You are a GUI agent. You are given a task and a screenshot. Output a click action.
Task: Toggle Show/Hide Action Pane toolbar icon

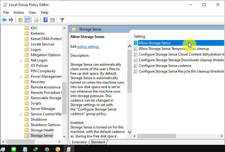click(53, 20)
